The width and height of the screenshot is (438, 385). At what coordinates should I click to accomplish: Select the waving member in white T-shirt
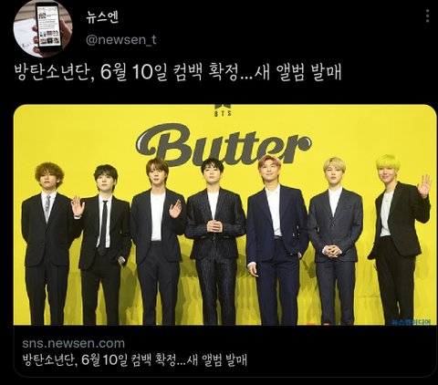coord(157,242)
